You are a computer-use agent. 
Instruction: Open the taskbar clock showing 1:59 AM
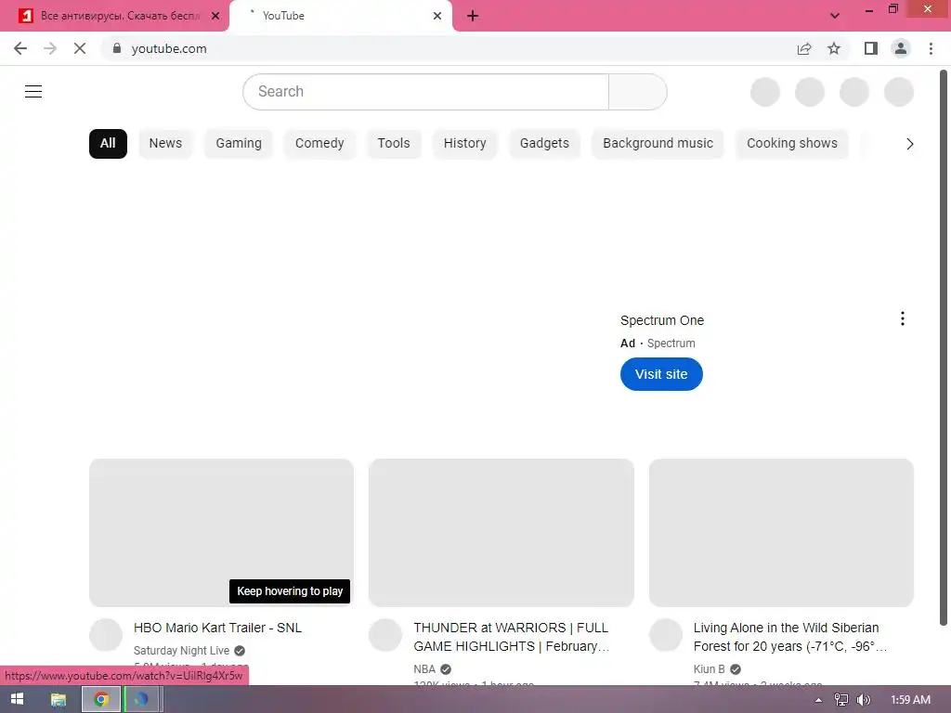(910, 700)
